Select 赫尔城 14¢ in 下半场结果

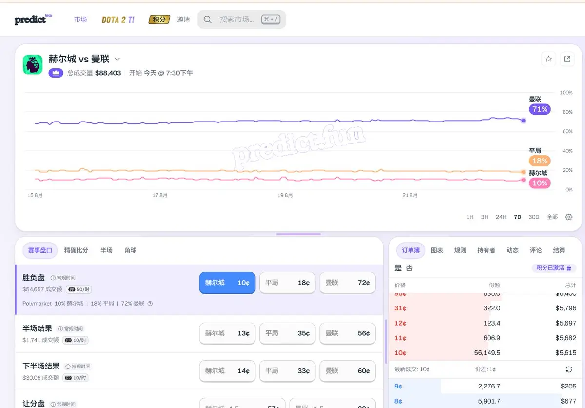coord(227,371)
